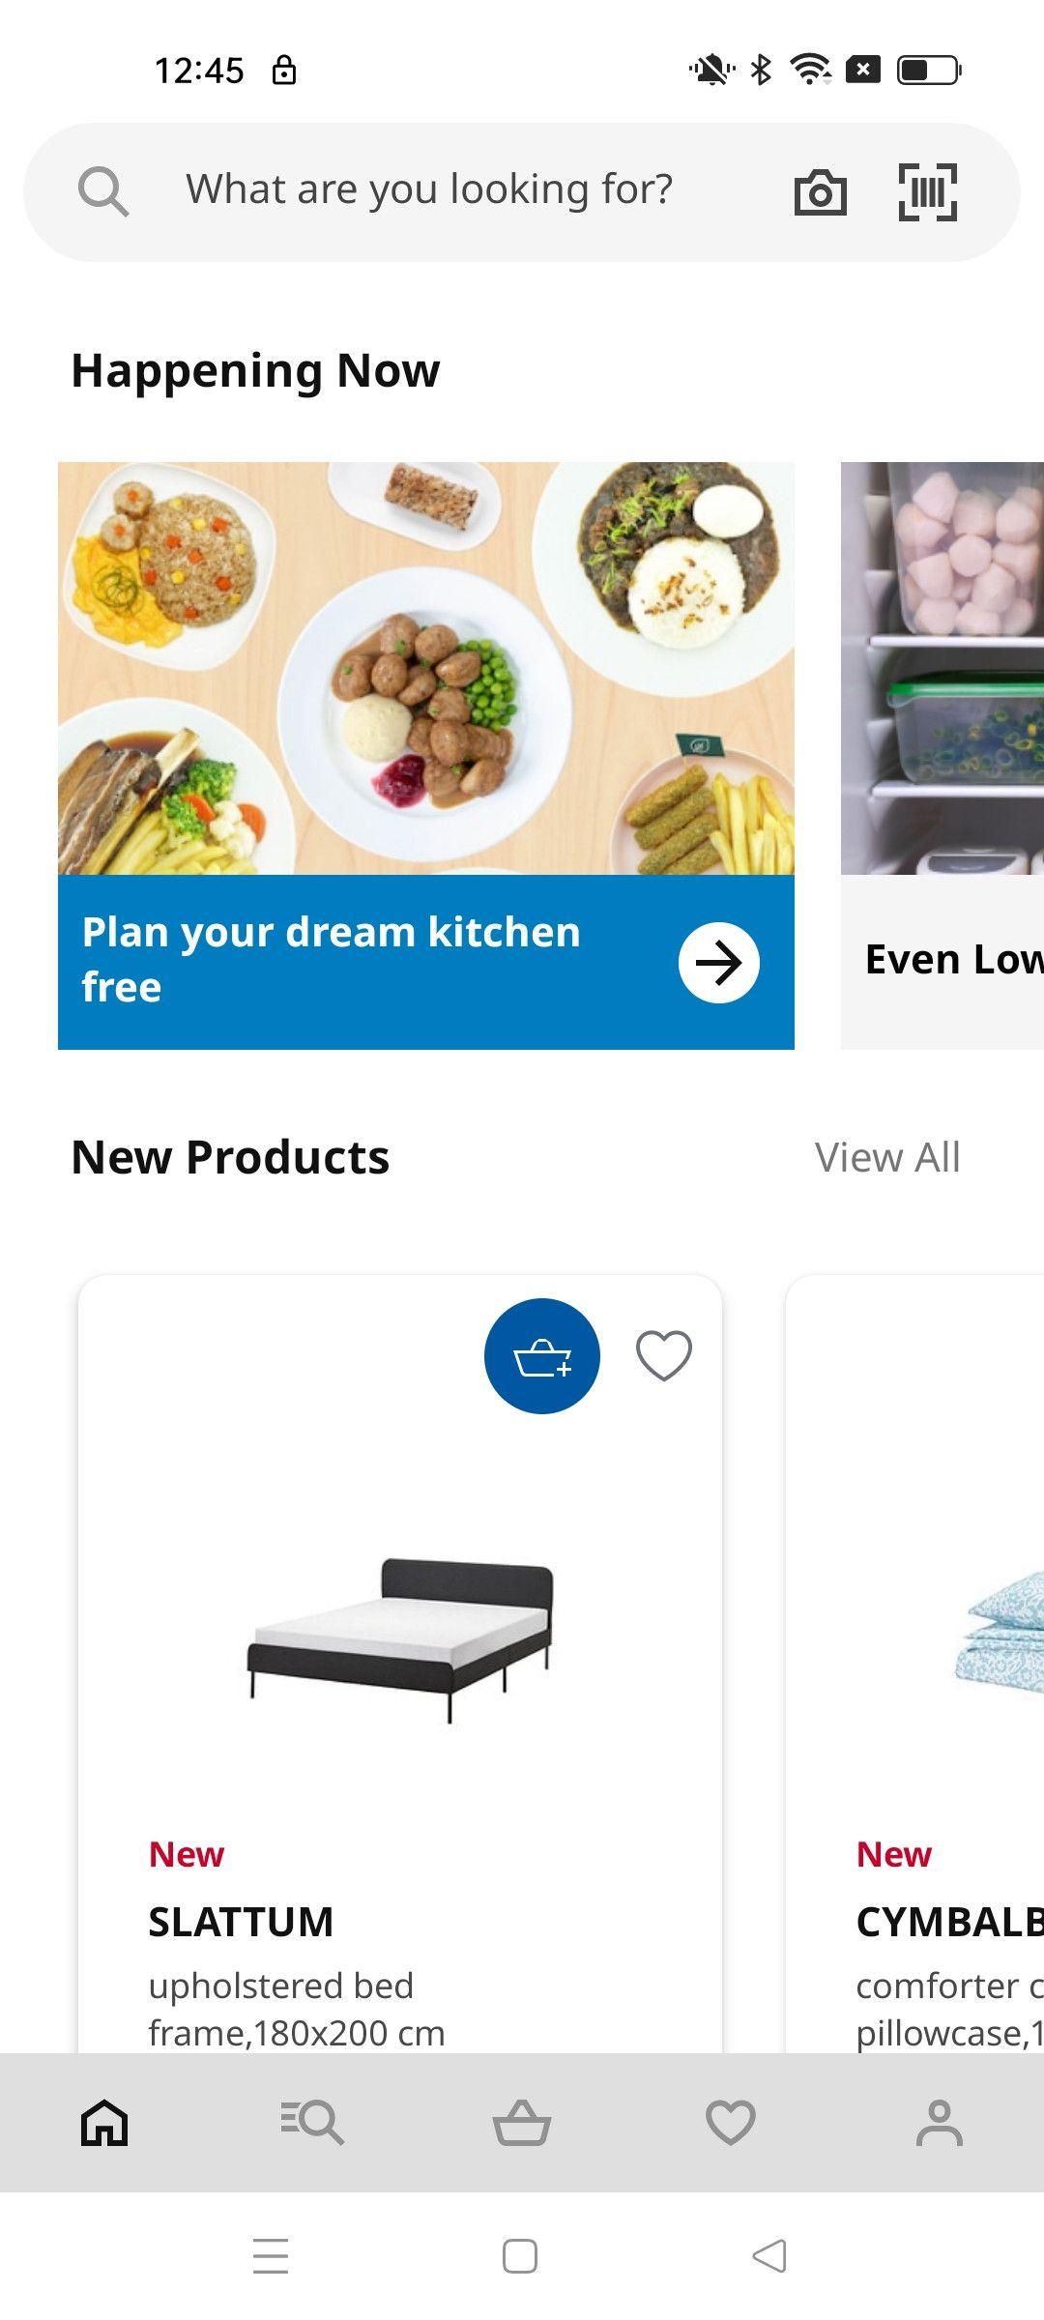This screenshot has width=1044, height=2320.
Task: Open the CYMBALBLOMMA comforter product card
Action: coord(915,1664)
